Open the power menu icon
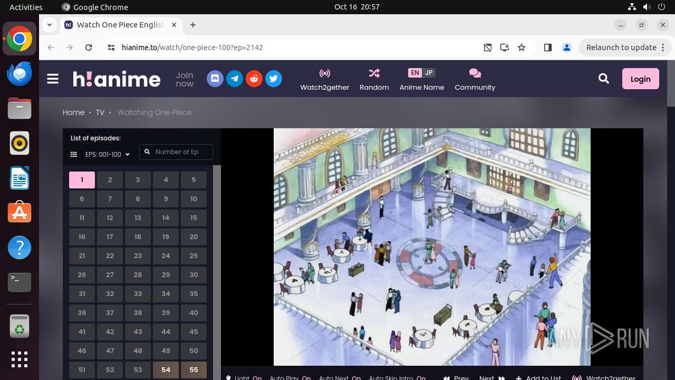The image size is (675, 380). click(x=662, y=7)
